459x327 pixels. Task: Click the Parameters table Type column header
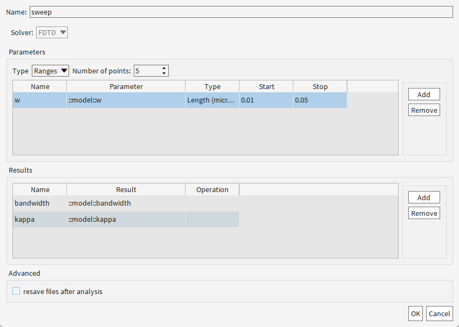coord(212,87)
